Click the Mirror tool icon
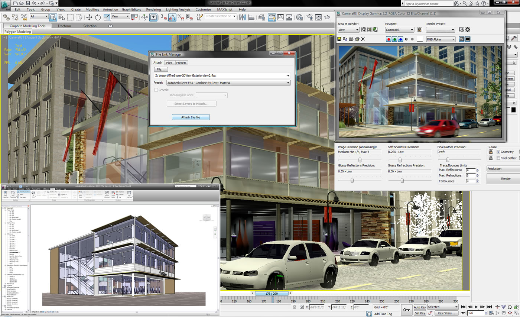Viewport: 520px width, 317px height. pos(243,17)
